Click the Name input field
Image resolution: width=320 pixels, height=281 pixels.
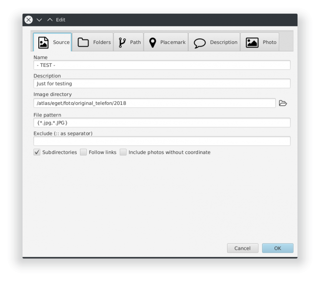click(x=162, y=65)
